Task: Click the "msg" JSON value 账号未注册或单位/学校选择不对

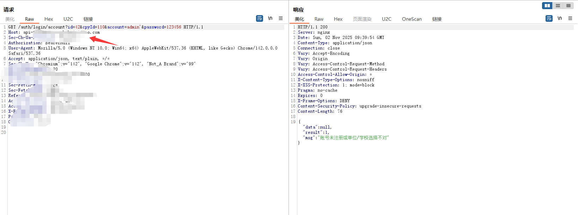Action: (353, 138)
